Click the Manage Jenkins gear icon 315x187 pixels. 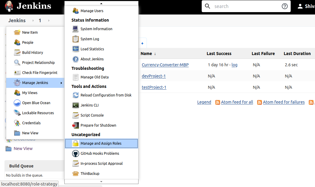click(x=17, y=83)
